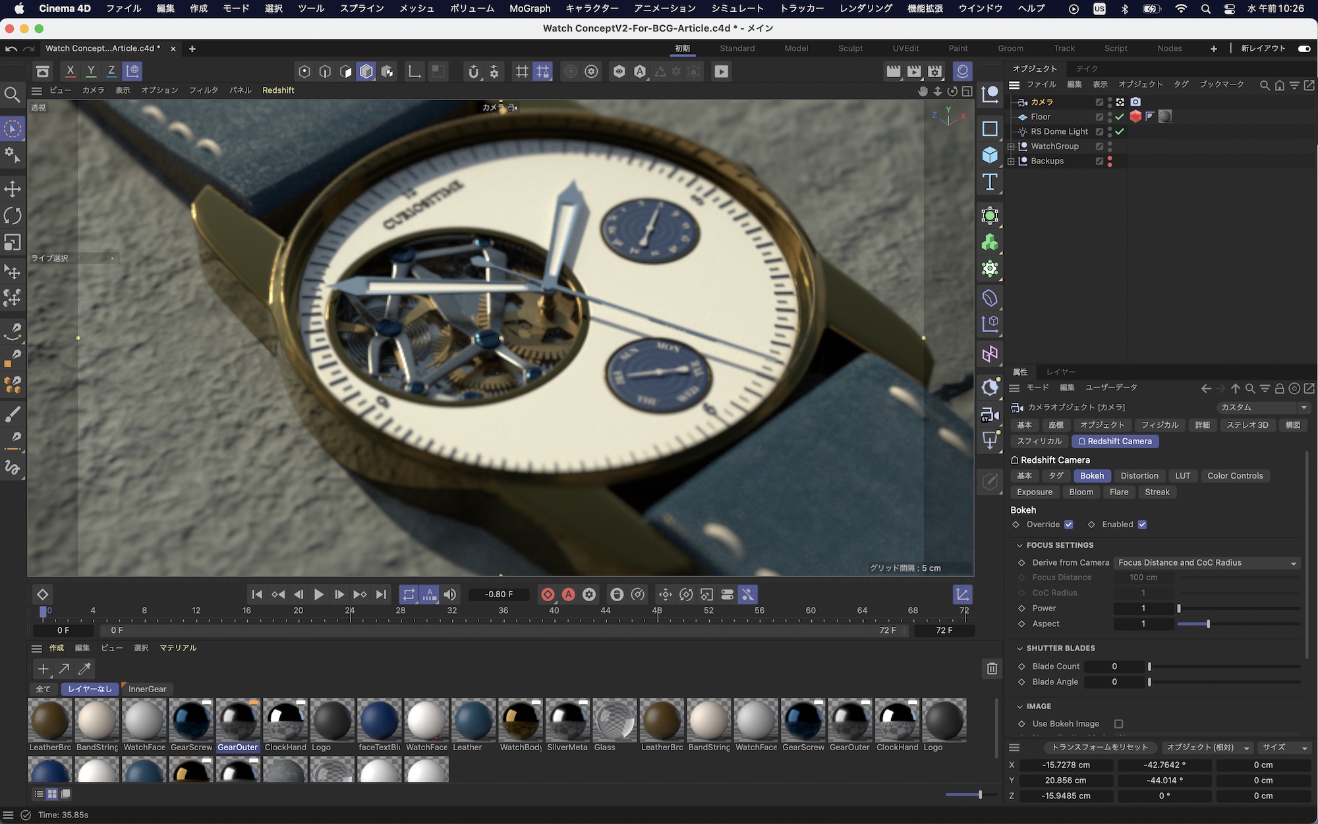Click the Text spline tool icon
1318x824 pixels.
tap(990, 183)
